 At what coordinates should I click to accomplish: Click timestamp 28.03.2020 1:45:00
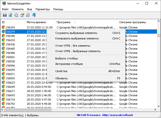click(39, 91)
